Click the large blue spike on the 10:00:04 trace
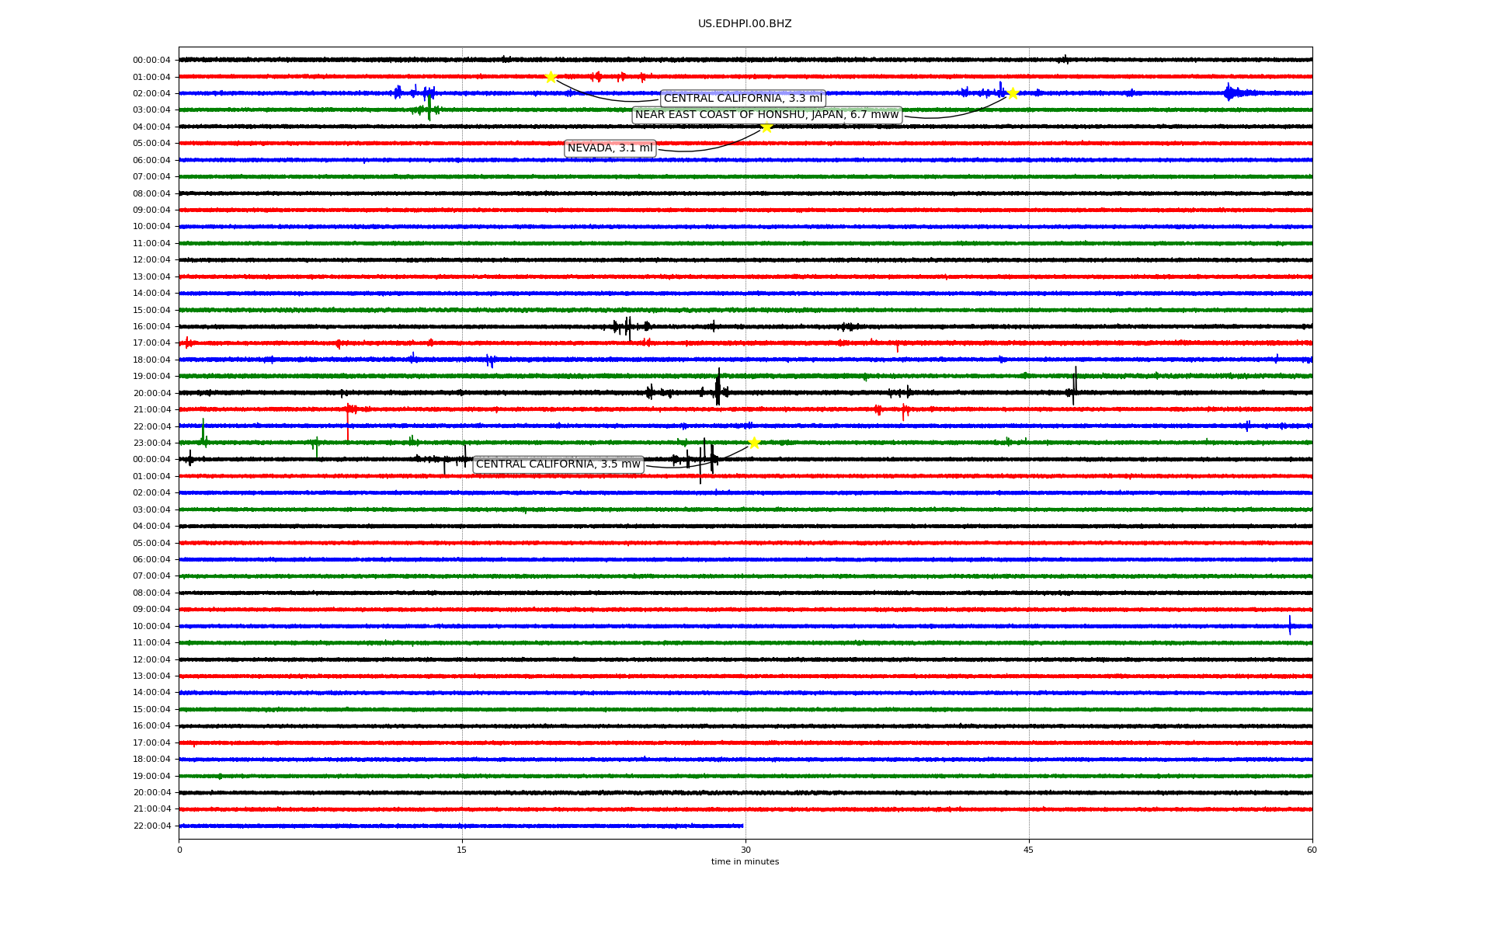Viewport: 1491px width, 932px height. tap(1290, 625)
